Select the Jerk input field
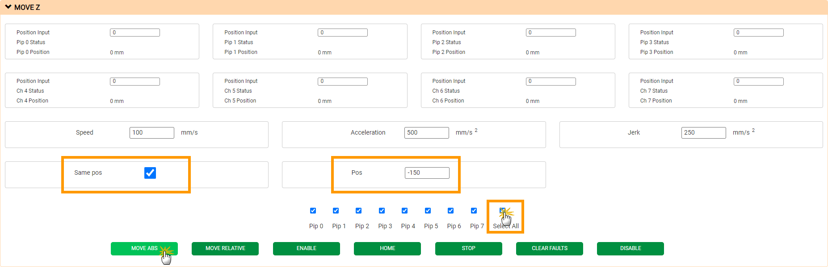828x267 pixels. click(x=703, y=133)
